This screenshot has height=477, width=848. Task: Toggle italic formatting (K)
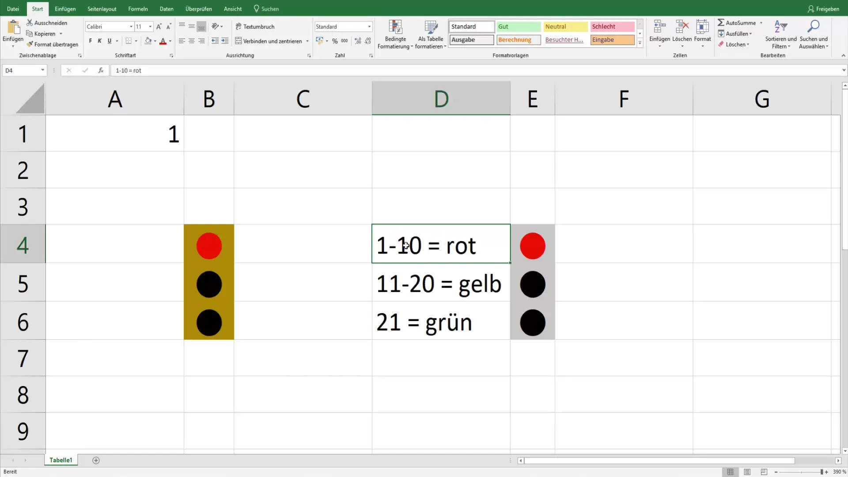pos(100,41)
